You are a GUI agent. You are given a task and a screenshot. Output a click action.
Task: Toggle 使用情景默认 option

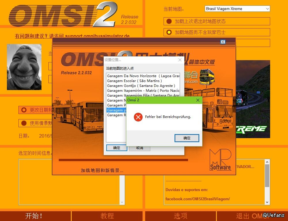pos(35,123)
